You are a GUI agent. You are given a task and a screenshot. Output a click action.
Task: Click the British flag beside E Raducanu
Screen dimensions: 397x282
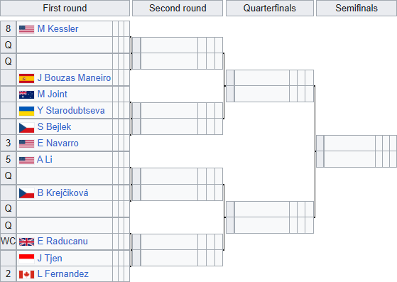[26, 242]
